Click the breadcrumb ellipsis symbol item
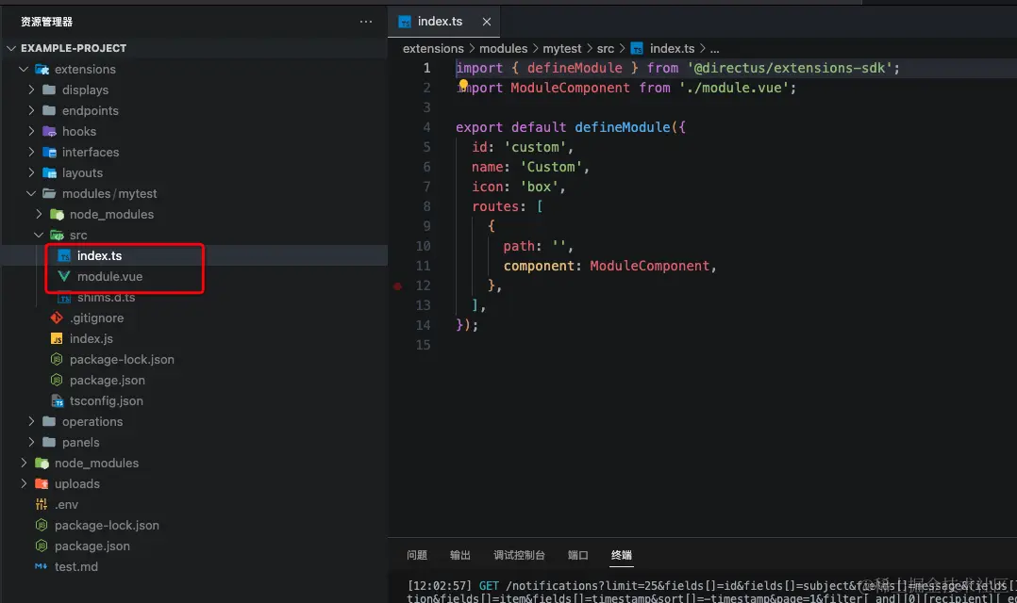 pyautogui.click(x=715, y=49)
